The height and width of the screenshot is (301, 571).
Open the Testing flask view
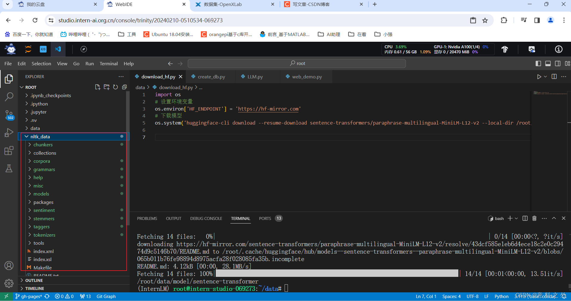(x=9, y=168)
